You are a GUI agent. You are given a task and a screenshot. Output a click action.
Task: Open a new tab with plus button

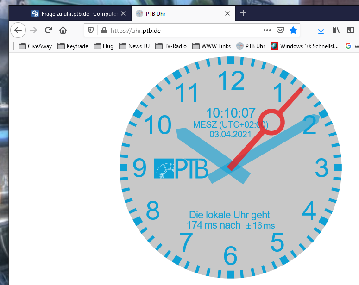click(x=243, y=13)
